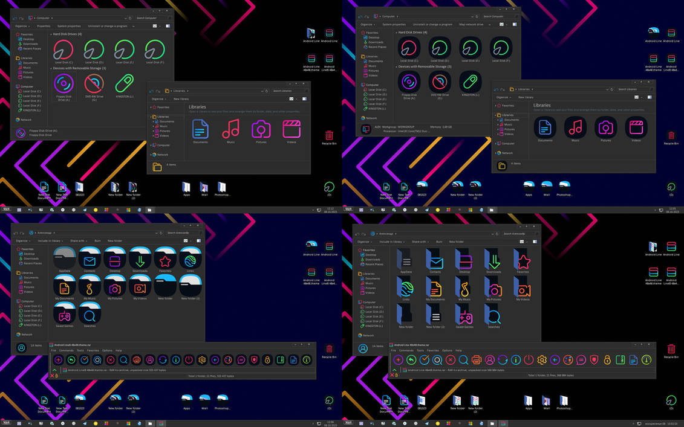Click Burn button in bottom-left Explorer window
Image resolution: width=684 pixels, height=427 pixels.
(x=98, y=240)
